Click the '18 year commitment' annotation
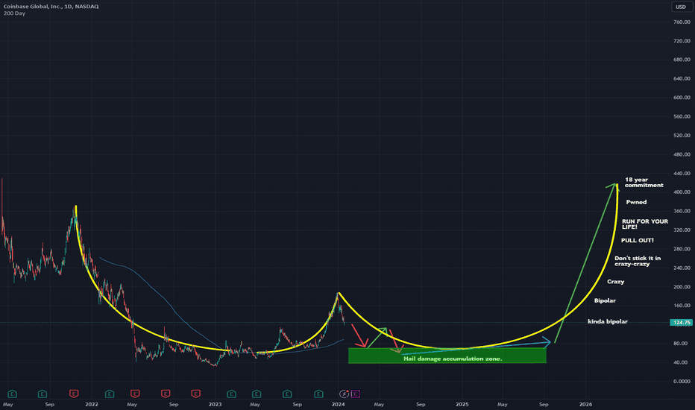Viewport: 695px width, 410px height. (644, 182)
